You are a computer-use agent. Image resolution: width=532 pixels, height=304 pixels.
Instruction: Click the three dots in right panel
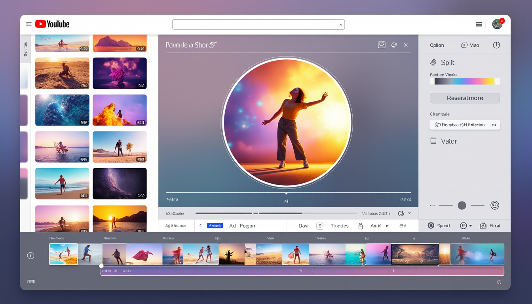[433, 205]
